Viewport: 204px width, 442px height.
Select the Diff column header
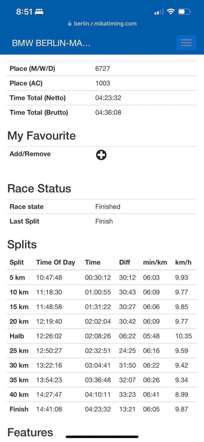click(124, 262)
